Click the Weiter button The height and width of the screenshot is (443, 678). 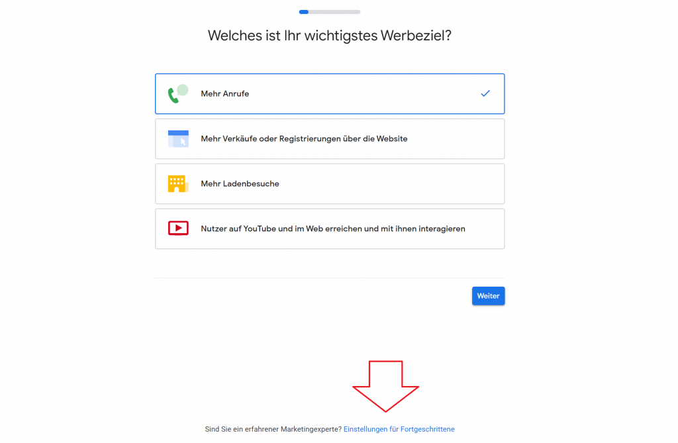pyautogui.click(x=488, y=296)
